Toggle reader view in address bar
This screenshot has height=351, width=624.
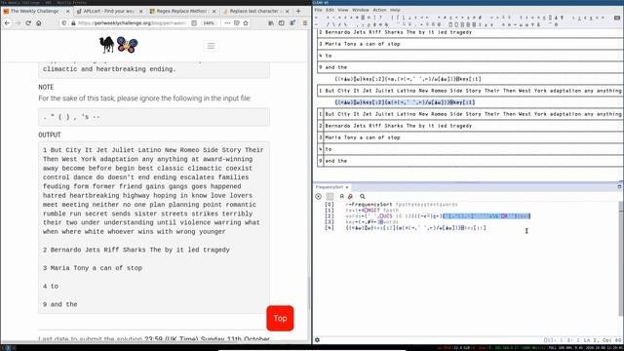coord(194,23)
